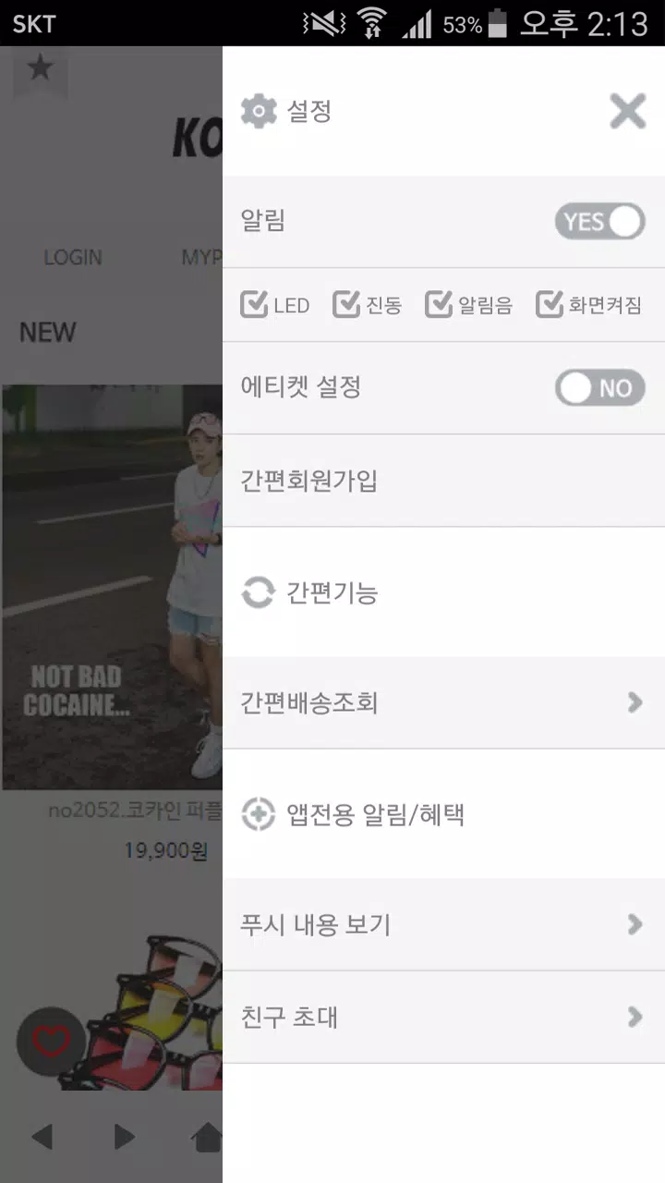The height and width of the screenshot is (1183, 665).
Task: Uncheck the 알림음 checkbox
Action: click(x=439, y=304)
